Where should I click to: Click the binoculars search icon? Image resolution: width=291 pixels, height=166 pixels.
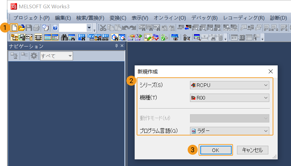click(x=64, y=38)
